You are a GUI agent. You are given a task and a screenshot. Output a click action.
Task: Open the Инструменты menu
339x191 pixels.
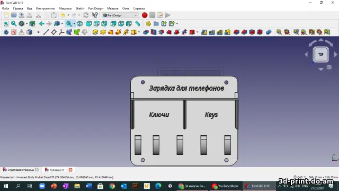(x=45, y=8)
